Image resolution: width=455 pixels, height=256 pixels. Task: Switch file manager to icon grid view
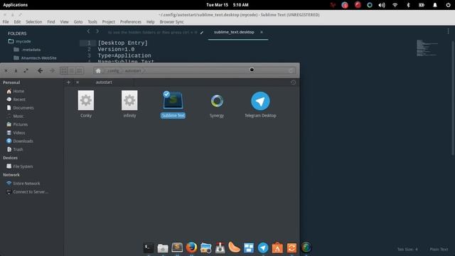[x=64, y=70]
